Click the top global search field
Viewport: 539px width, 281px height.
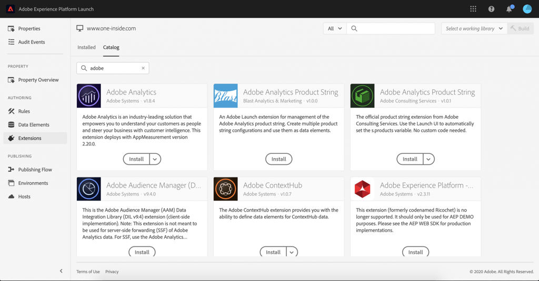391,28
